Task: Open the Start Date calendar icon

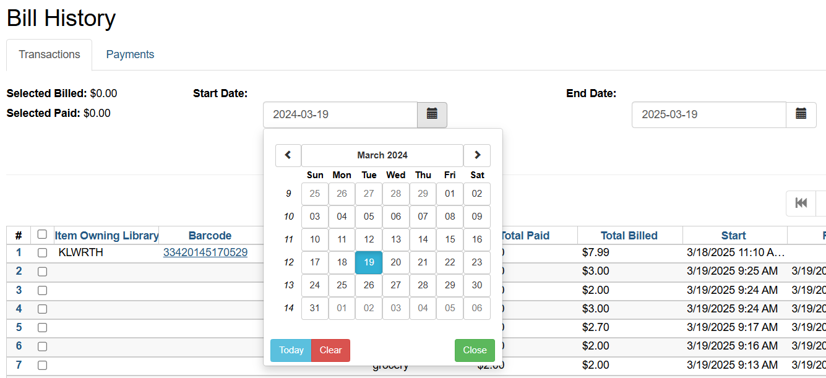Action: coord(432,114)
